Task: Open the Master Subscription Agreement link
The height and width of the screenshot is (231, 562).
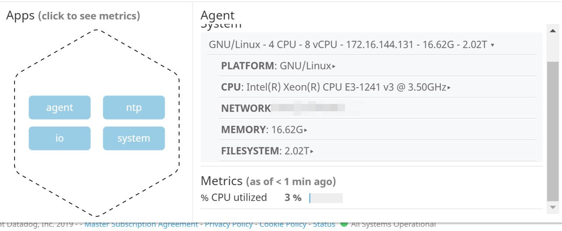Action: point(141,224)
